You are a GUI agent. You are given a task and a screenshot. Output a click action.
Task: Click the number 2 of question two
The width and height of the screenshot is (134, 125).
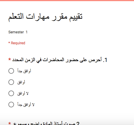[x=78, y=123]
